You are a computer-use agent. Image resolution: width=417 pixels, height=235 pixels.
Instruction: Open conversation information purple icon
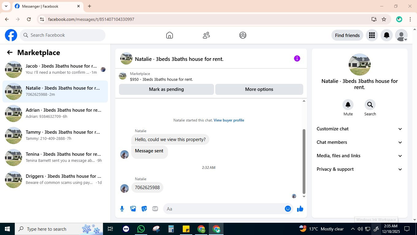[x=297, y=58]
